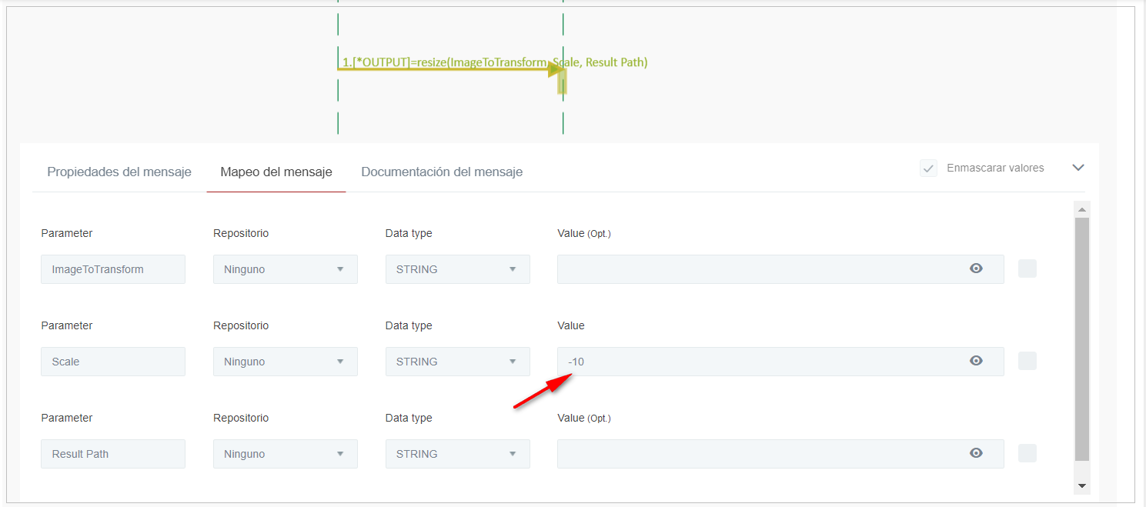Open Repositorio dropdown for ImageToTransform
This screenshot has width=1146, height=507.
coord(285,269)
